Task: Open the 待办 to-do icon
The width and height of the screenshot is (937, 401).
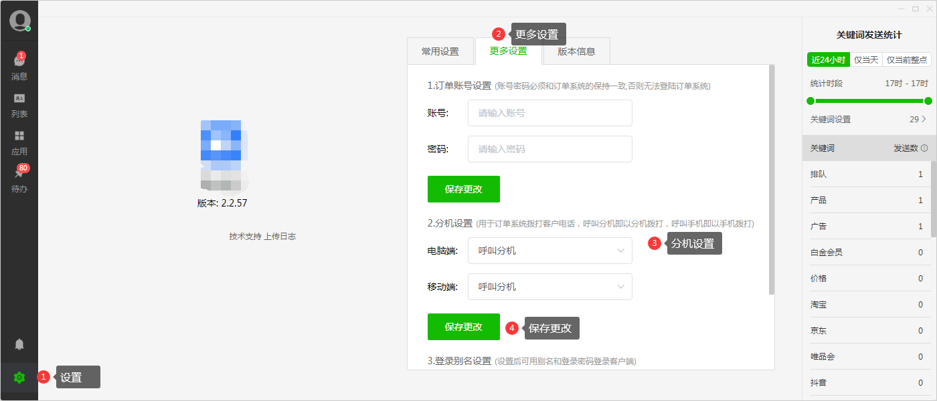Action: 19,174
